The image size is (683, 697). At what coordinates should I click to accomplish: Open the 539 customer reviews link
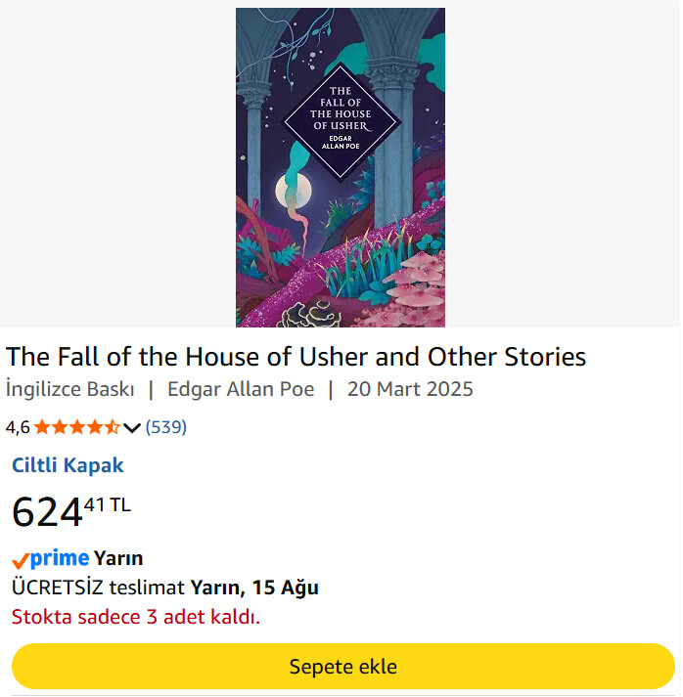point(166,427)
